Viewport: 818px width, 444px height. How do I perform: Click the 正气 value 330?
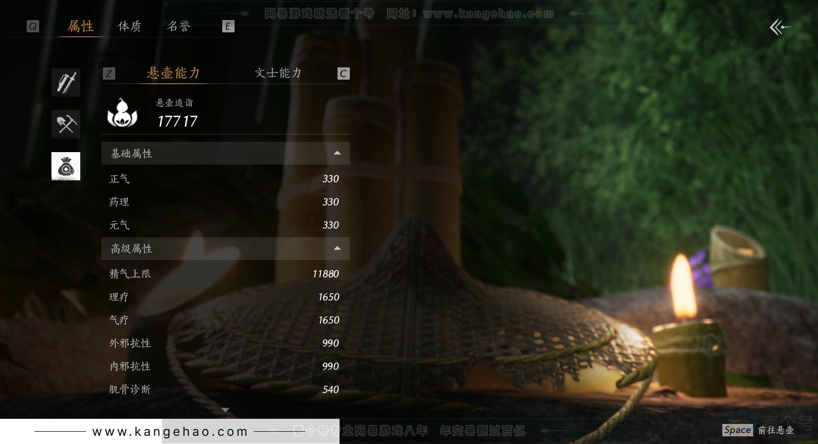331,179
